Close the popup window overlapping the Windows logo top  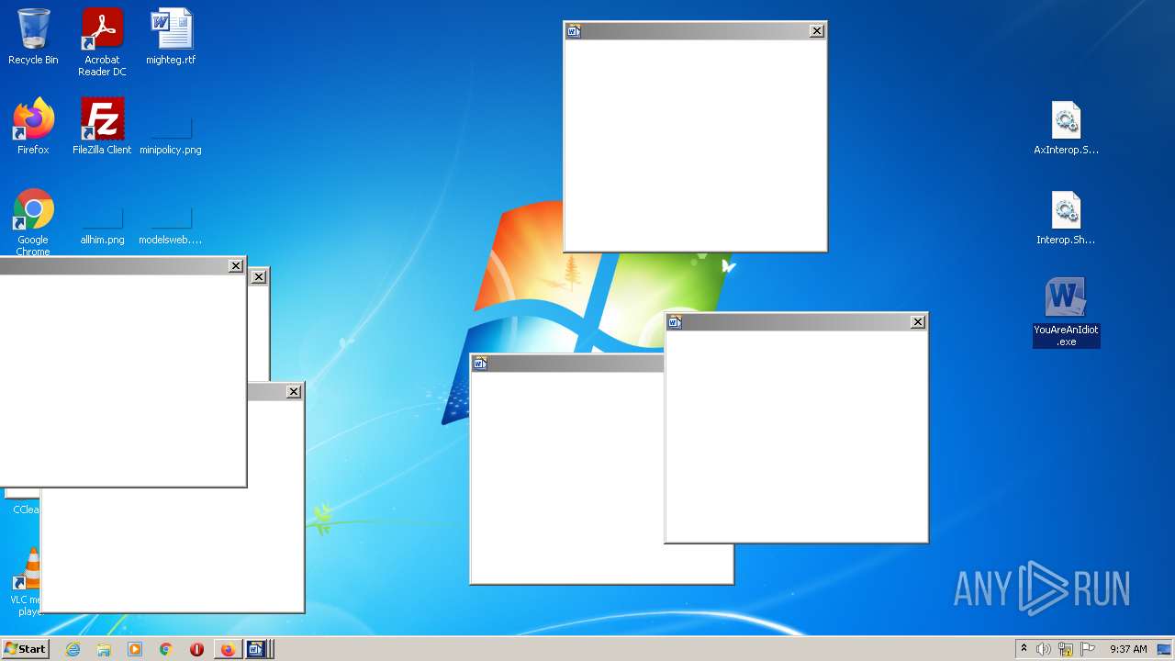(x=817, y=31)
